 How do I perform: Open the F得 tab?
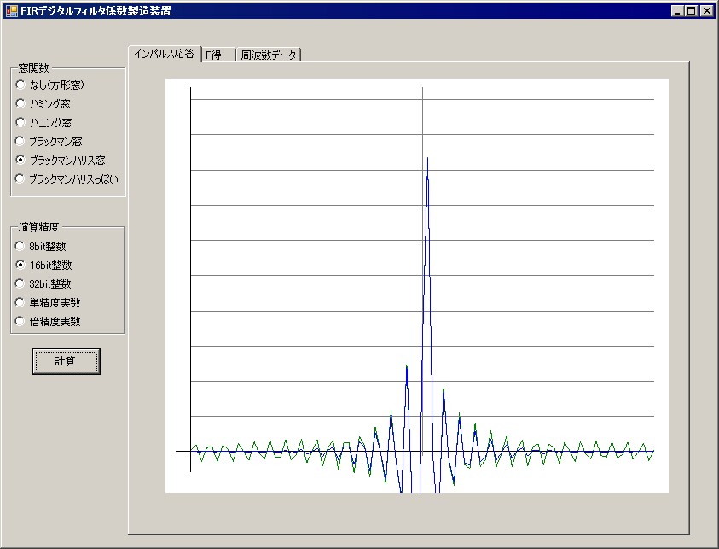(218, 55)
